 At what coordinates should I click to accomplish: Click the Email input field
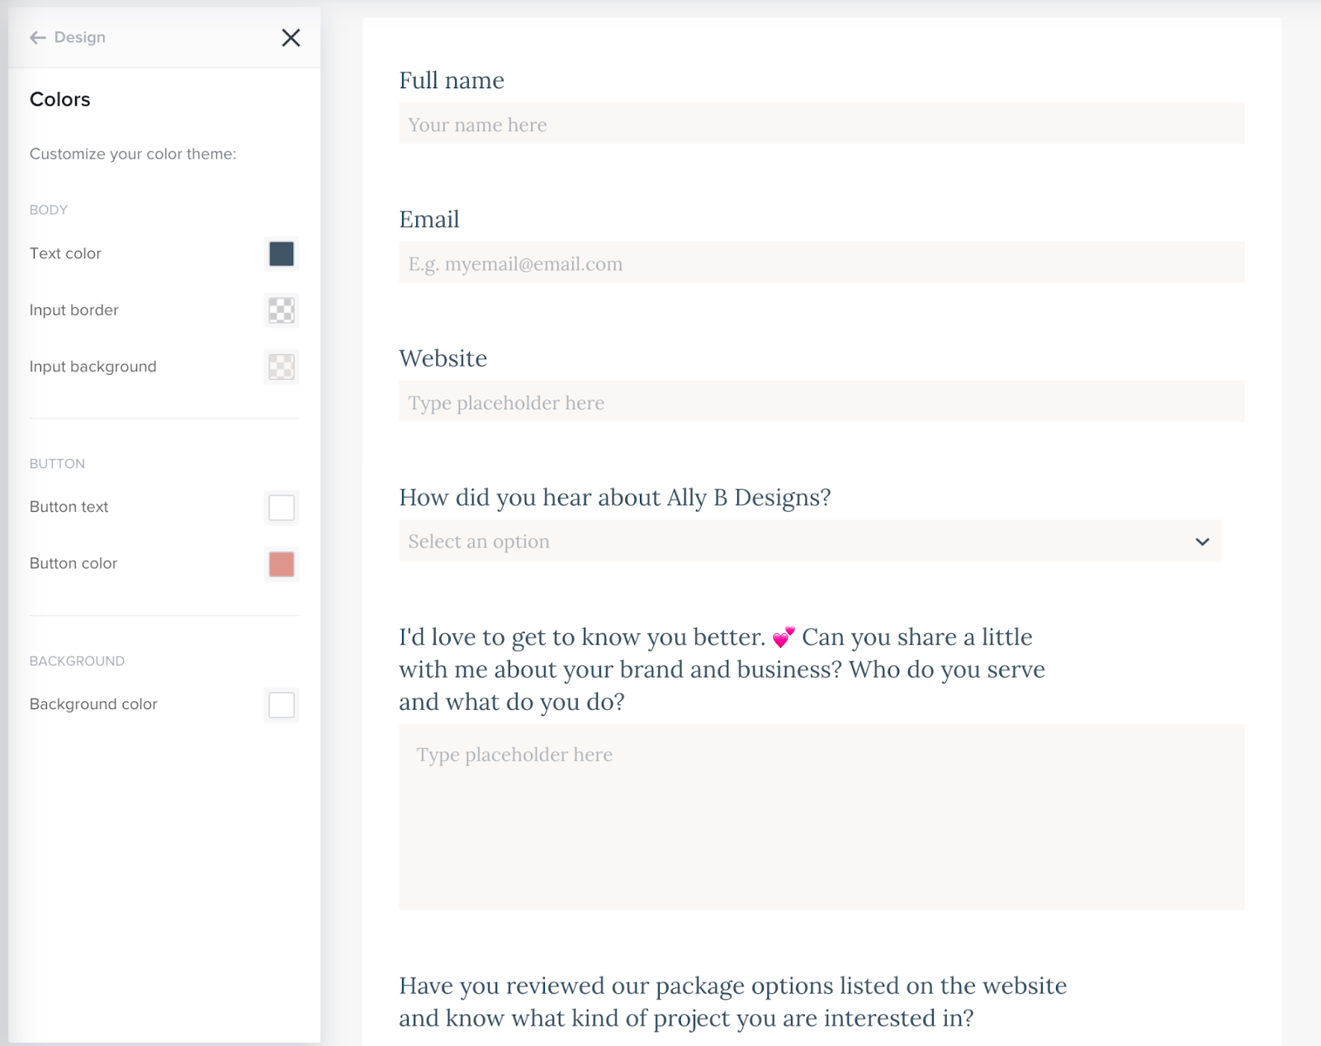click(821, 263)
